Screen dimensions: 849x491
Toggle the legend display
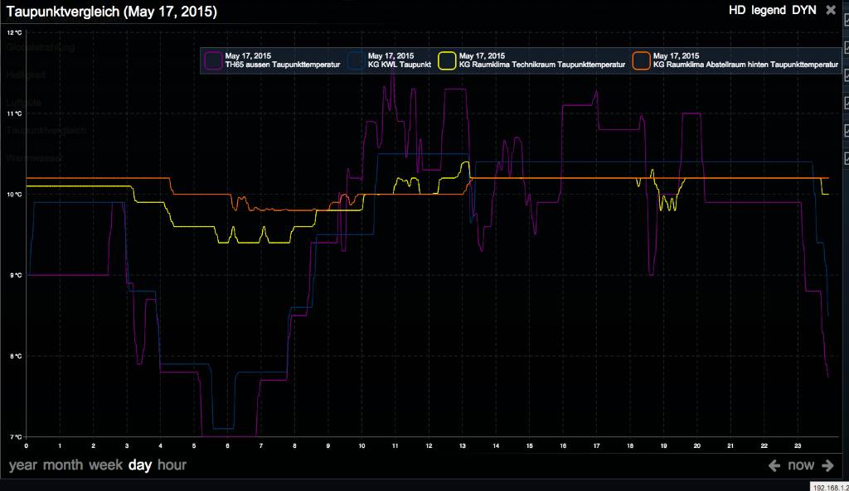tap(770, 11)
